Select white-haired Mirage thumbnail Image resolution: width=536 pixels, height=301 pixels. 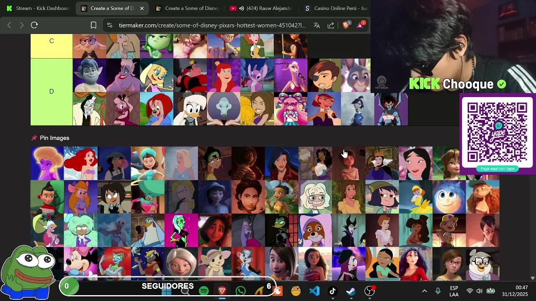pos(181,264)
